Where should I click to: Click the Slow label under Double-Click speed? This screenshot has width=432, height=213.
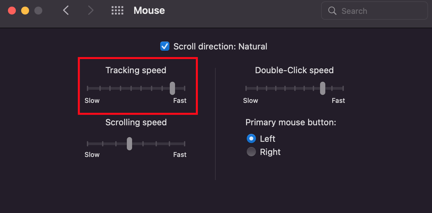250,100
